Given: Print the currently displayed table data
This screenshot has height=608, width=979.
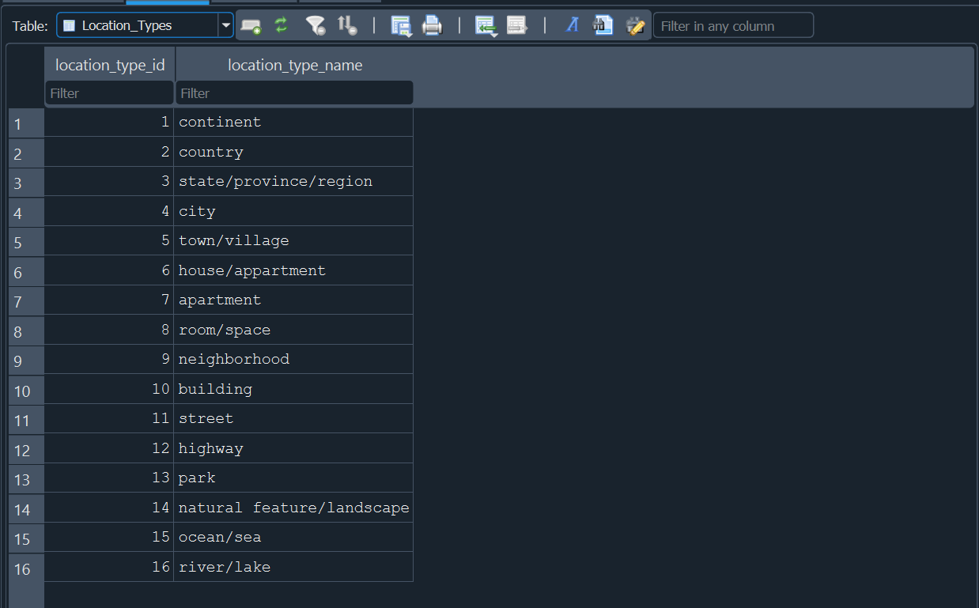Looking at the screenshot, I should click(x=432, y=25).
